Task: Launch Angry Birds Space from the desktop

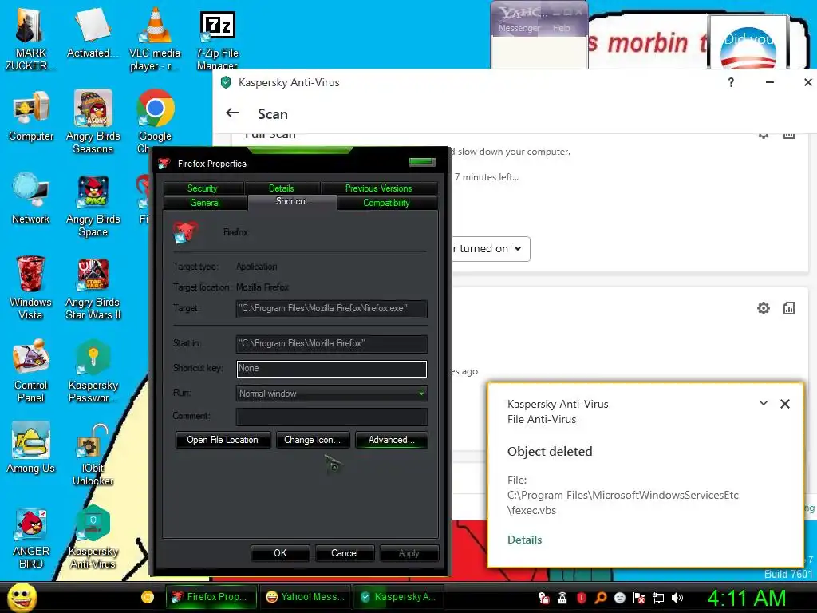Action: [93, 205]
